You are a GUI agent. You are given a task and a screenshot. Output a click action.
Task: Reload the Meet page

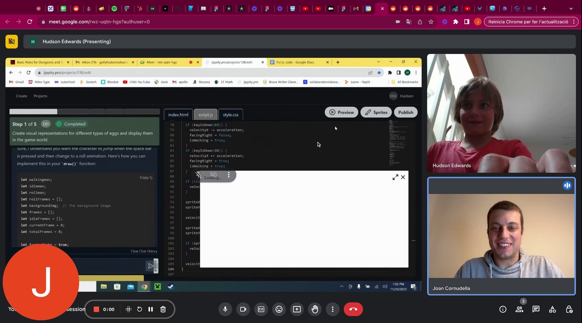pos(30,22)
